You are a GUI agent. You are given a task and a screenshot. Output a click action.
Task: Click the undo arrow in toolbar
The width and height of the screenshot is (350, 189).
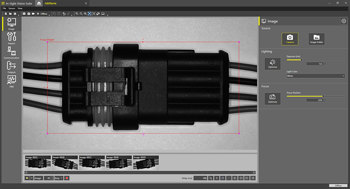[64, 14]
